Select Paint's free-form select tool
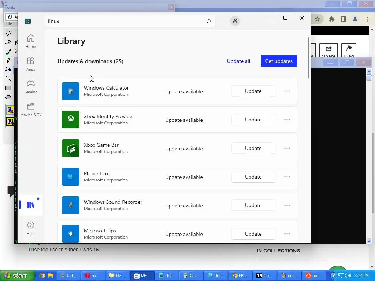The height and width of the screenshot is (281, 375). [8, 33]
